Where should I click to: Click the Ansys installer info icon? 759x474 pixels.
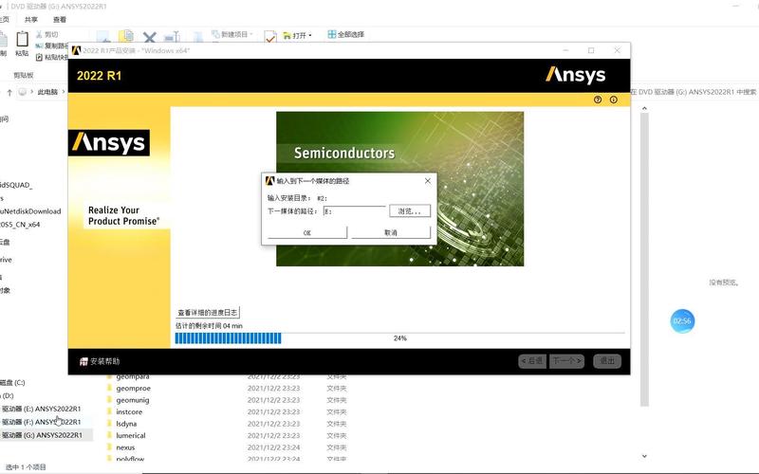pos(613,100)
